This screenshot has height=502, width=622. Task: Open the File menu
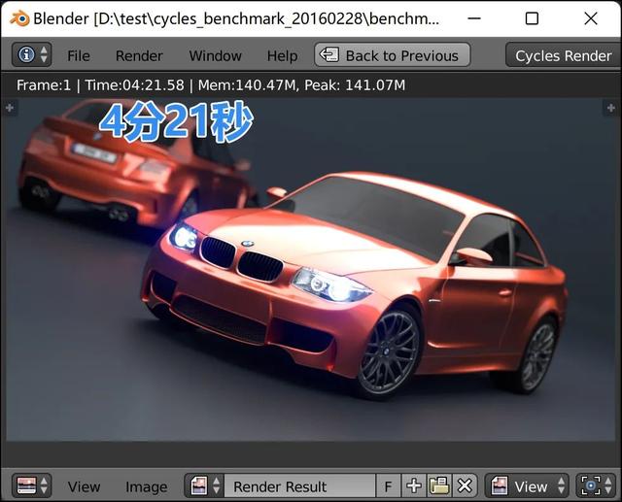[x=78, y=56]
